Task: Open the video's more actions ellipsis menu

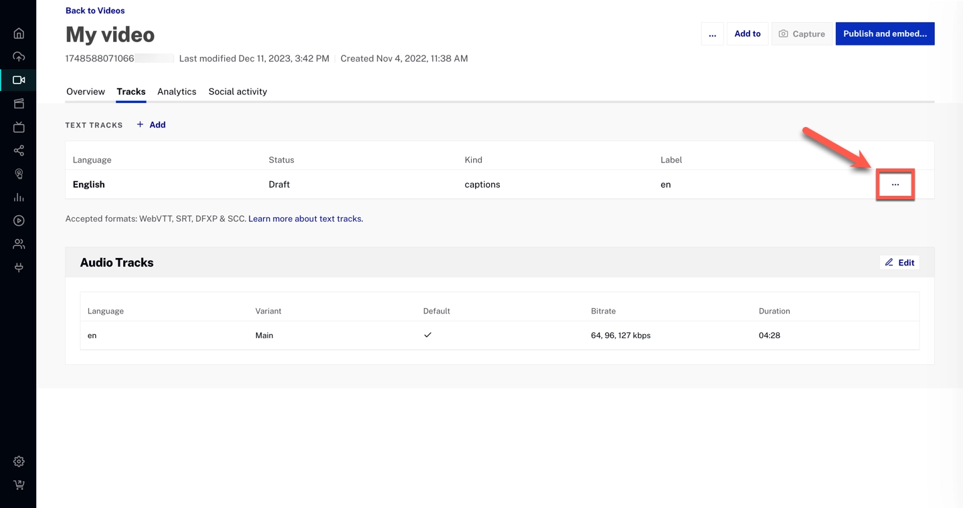Action: click(712, 34)
